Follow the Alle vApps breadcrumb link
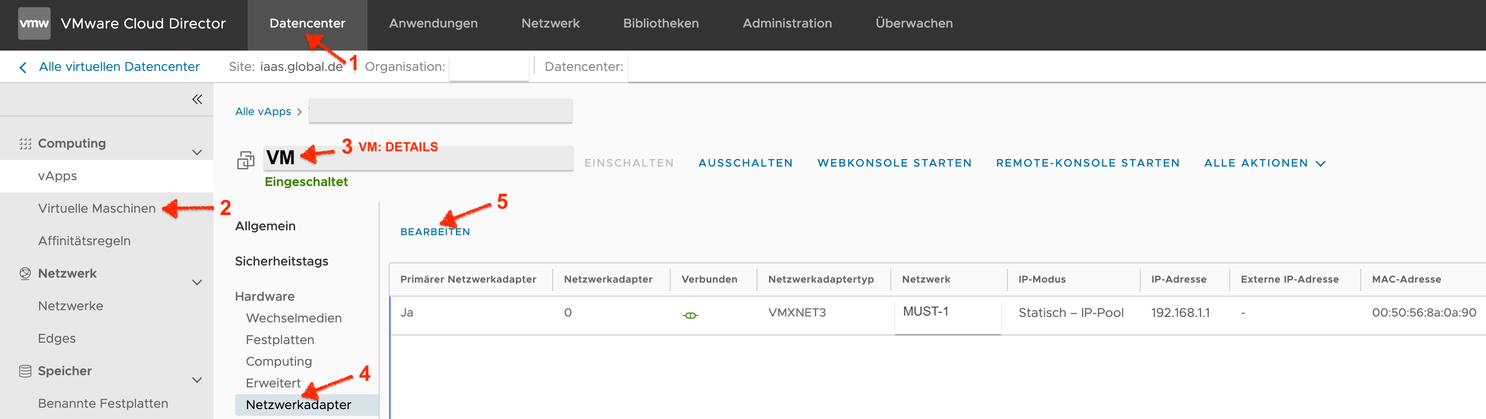The width and height of the screenshot is (1486, 419). pos(263,111)
